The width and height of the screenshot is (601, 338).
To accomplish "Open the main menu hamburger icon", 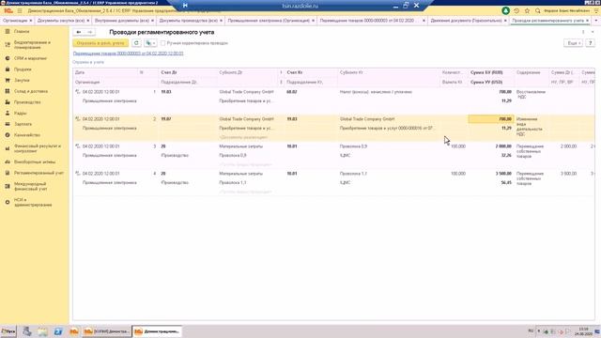I will point(20,10).
